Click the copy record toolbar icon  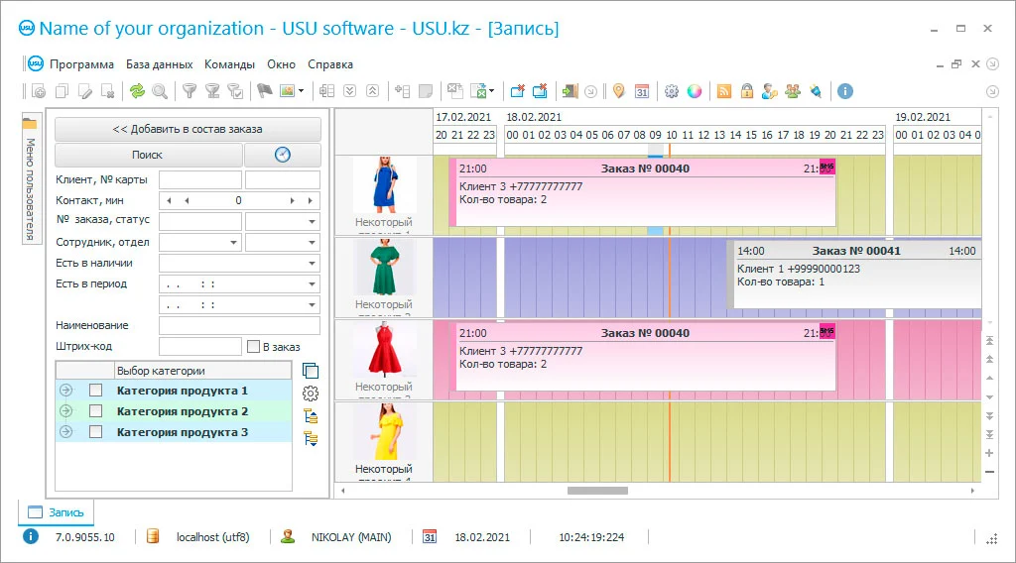[x=63, y=91]
